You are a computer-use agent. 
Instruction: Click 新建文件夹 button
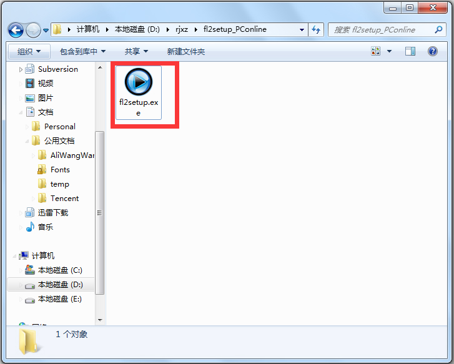[186, 52]
